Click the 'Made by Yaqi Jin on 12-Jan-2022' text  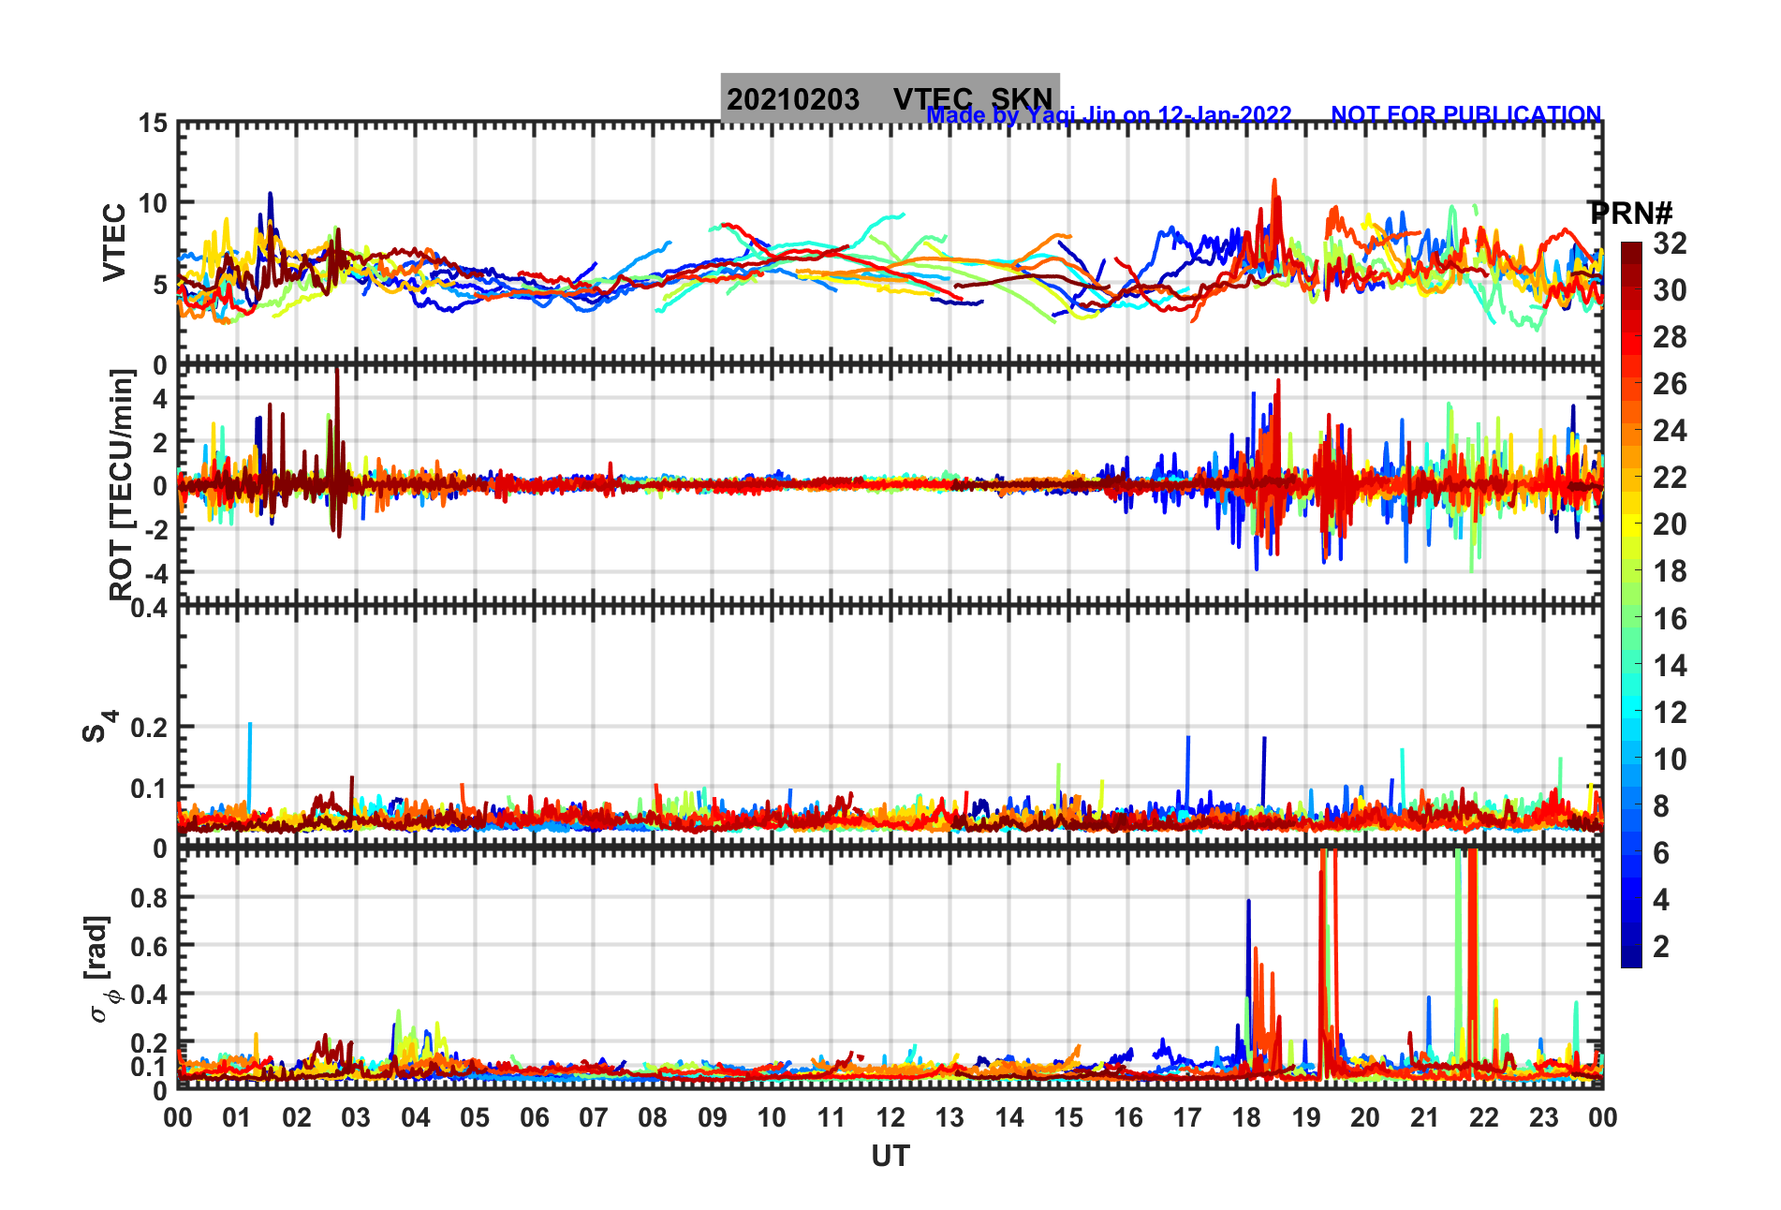(1109, 115)
